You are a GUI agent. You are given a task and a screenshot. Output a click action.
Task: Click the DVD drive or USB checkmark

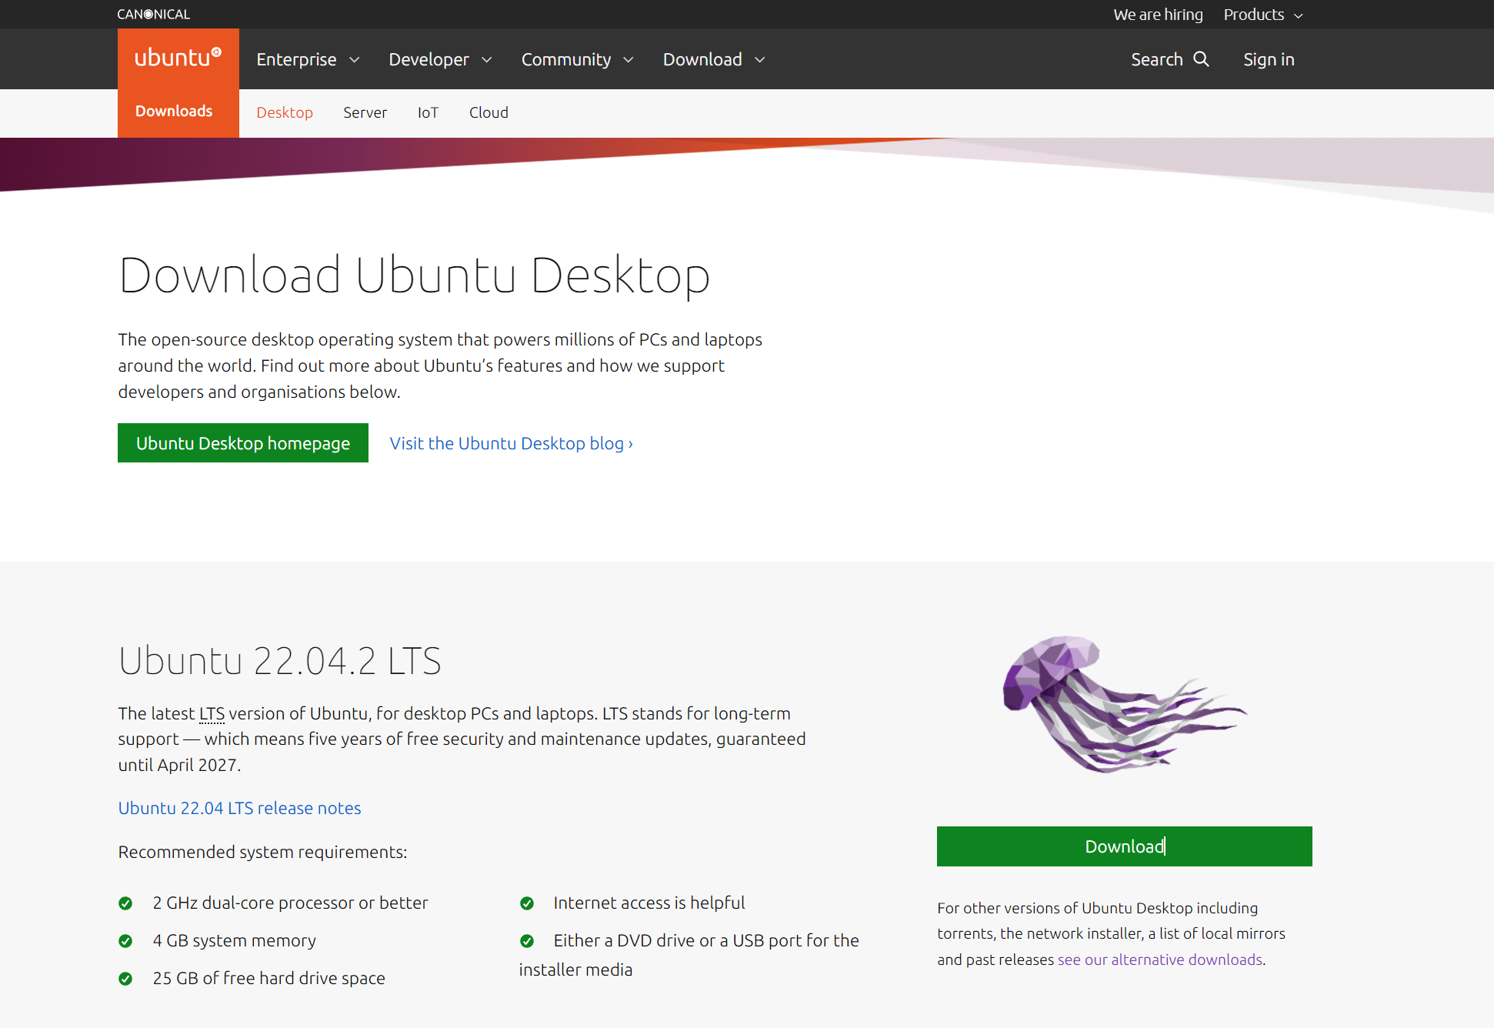(x=527, y=941)
